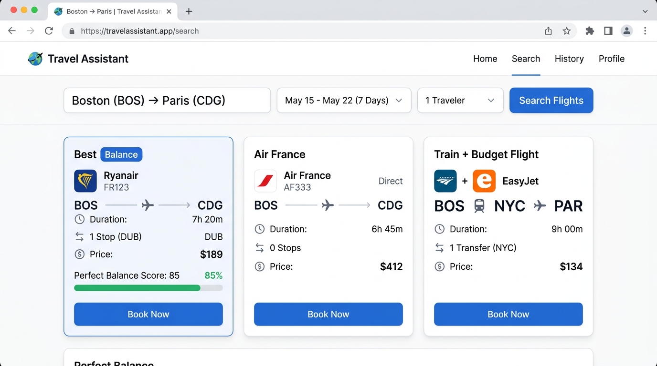Screen dimensions: 657x366
Task: Click Book Now on the Ryanair card
Action: pyautogui.click(x=148, y=314)
